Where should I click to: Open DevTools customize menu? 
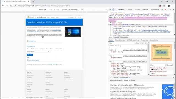point(170,10)
